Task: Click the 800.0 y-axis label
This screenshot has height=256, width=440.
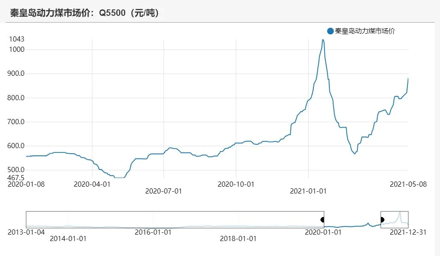Action: click(16, 98)
